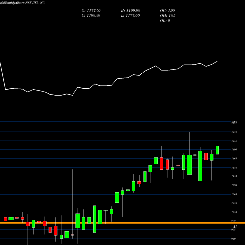Click the 1115 price axis label

(x=234, y=176)
